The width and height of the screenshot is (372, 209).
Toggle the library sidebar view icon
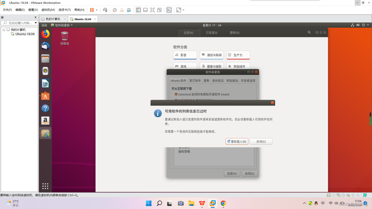tap(138, 10)
